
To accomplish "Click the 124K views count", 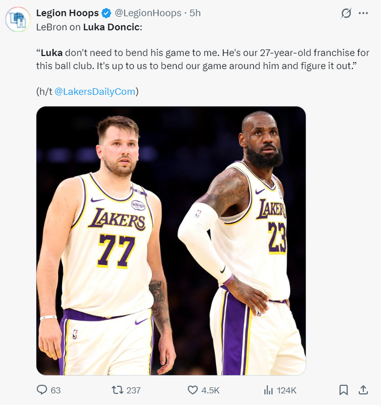I will click(287, 390).
